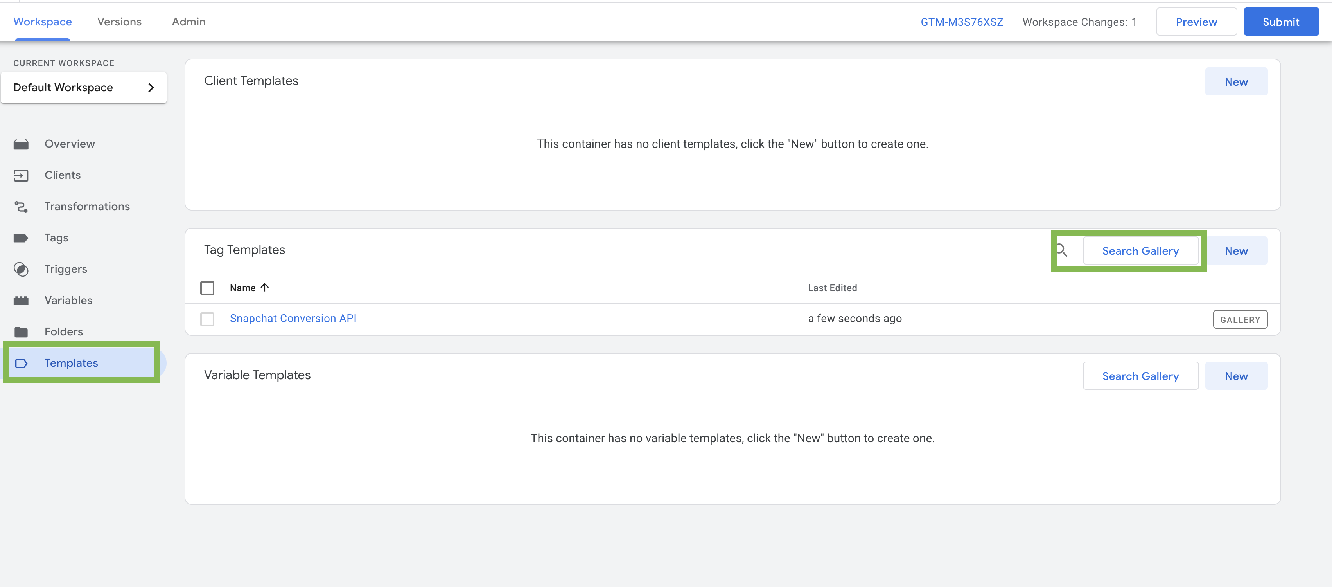Click New in Client Templates
1332x587 pixels.
1236,82
